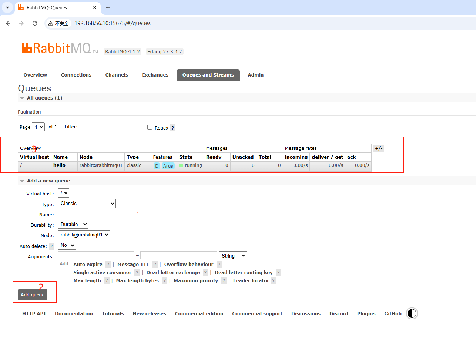Open the Virtual host dropdown
This screenshot has height=343, width=476.
(x=63, y=193)
